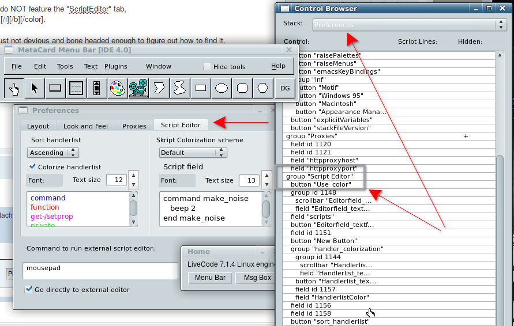Click the Menu Bar button

209,278
